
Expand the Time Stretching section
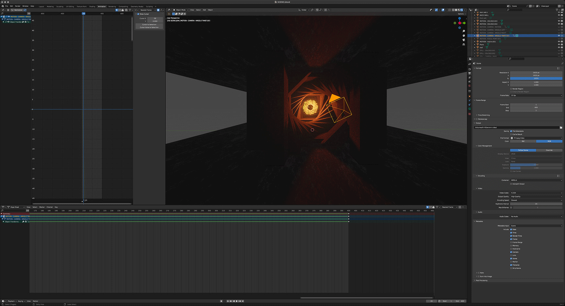(483, 115)
